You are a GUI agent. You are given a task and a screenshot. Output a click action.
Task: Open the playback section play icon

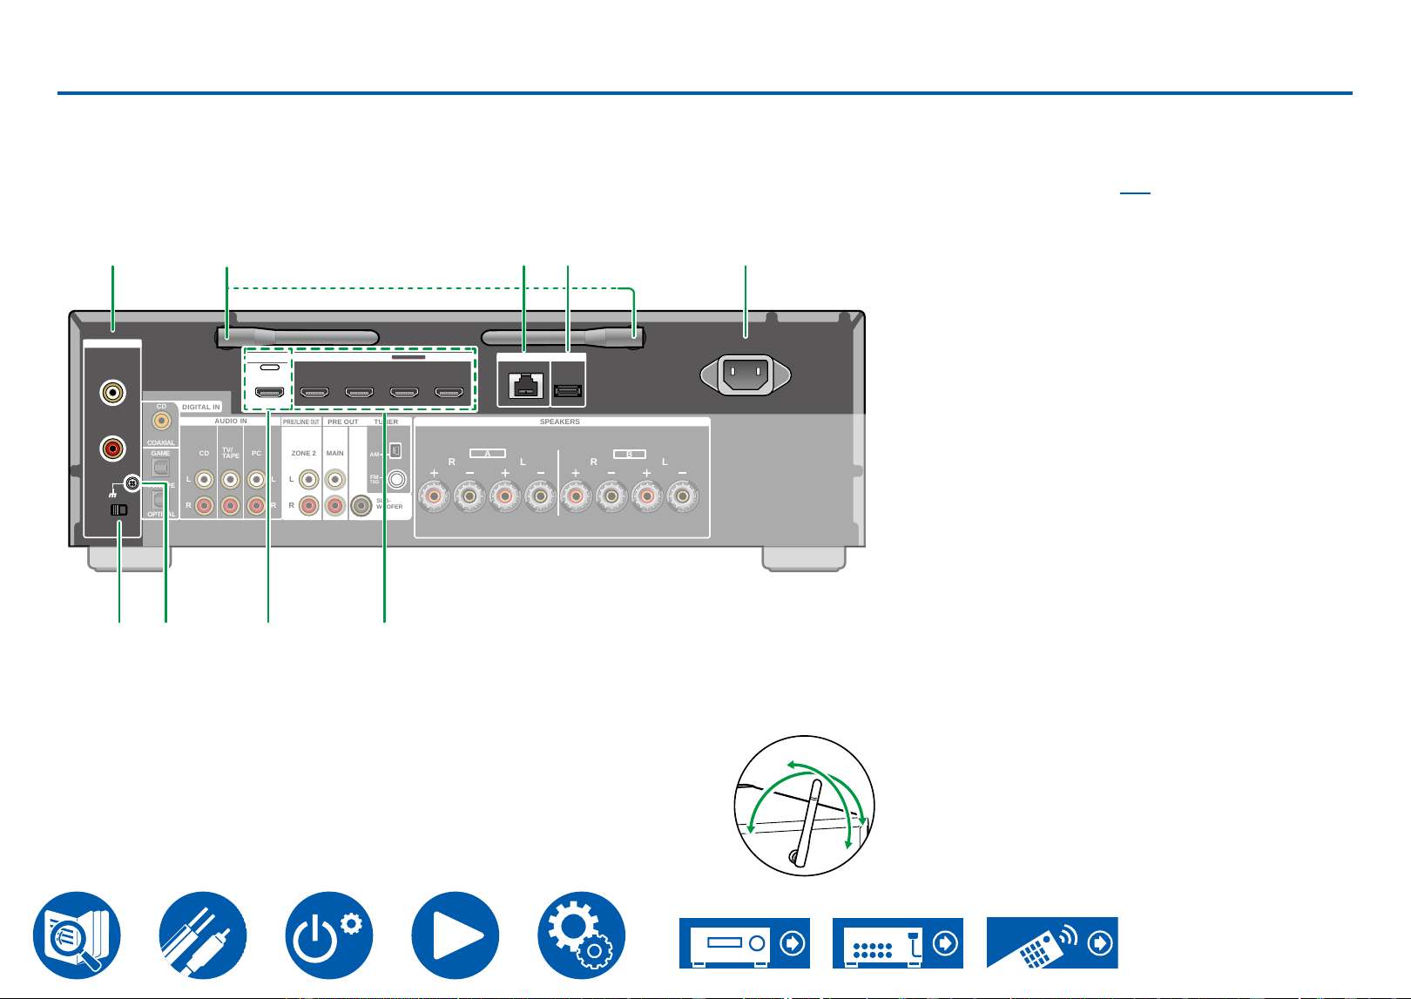pyautogui.click(x=456, y=935)
